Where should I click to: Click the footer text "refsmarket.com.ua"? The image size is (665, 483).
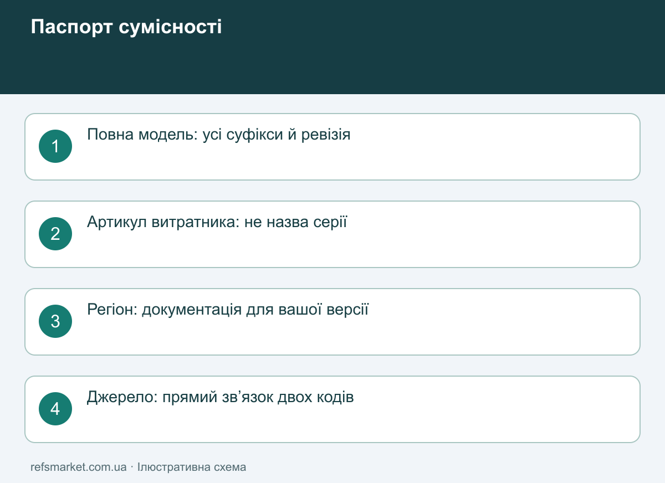[x=79, y=467]
